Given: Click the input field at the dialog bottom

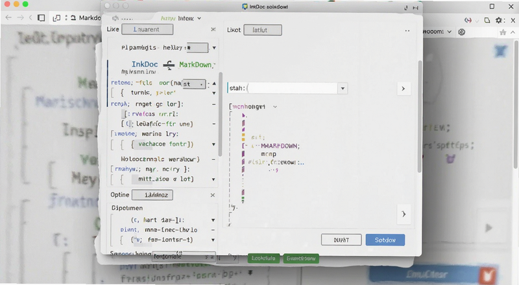Looking at the screenshot, I should click(x=184, y=256).
